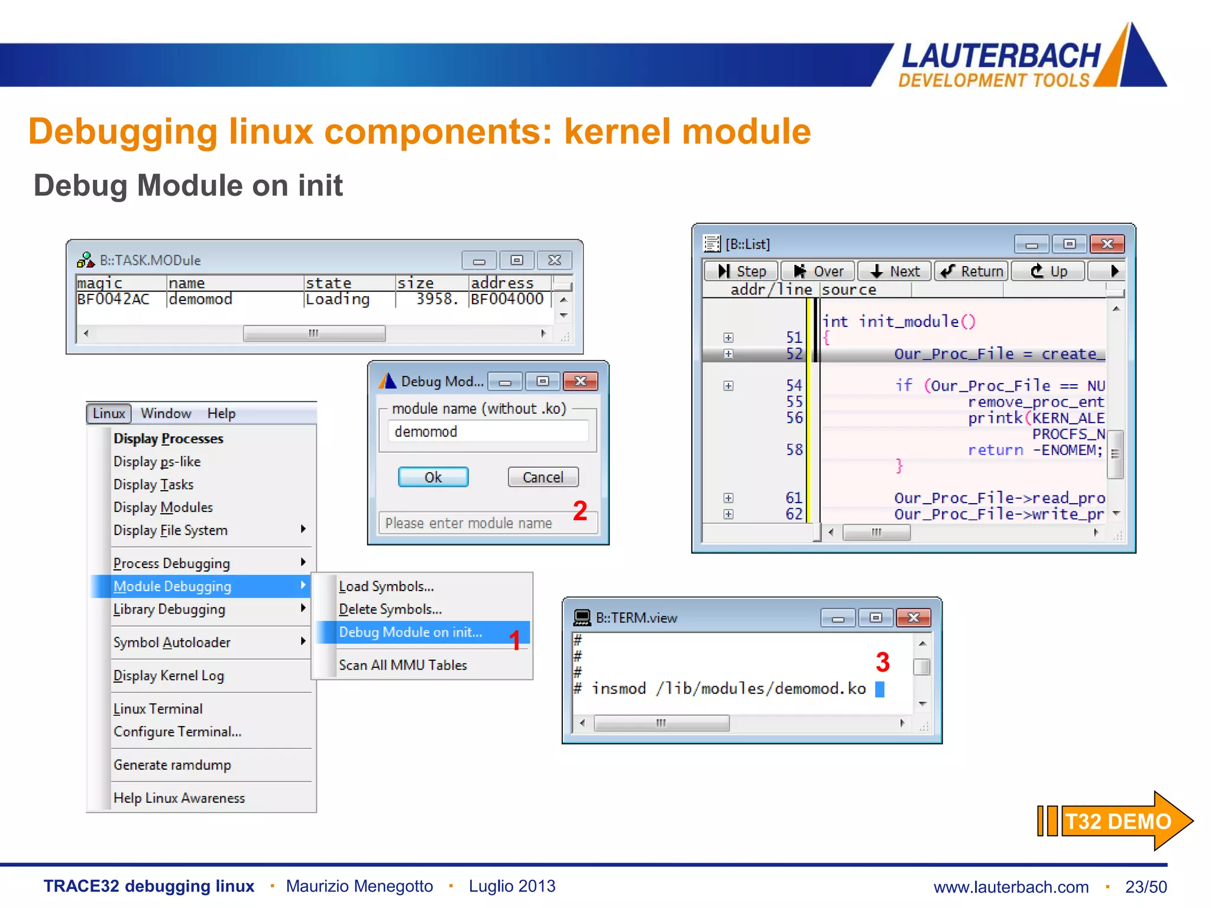Choose Debug Module on init... entry
Image resolution: width=1211 pixels, height=908 pixels.
422,633
